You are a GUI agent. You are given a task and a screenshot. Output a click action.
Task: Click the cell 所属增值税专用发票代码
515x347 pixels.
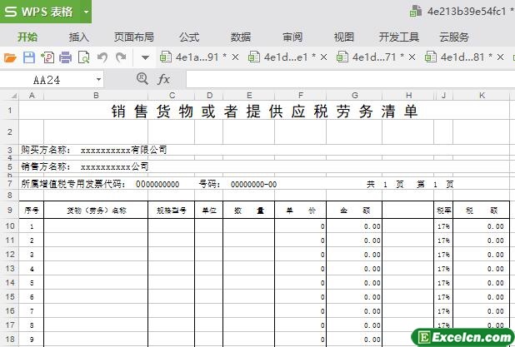click(73, 184)
